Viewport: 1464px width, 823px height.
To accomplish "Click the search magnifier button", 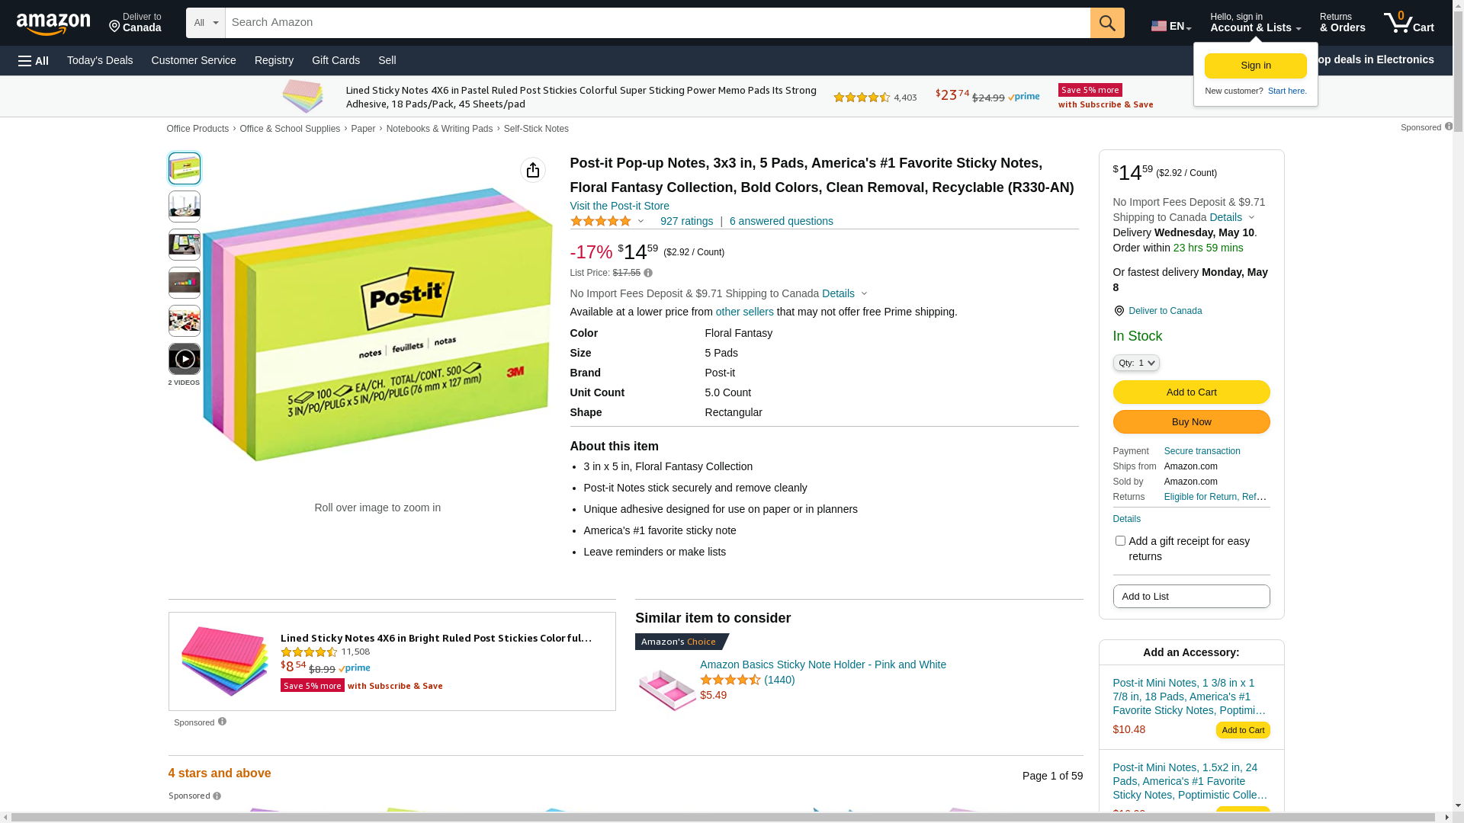I will (1106, 23).
